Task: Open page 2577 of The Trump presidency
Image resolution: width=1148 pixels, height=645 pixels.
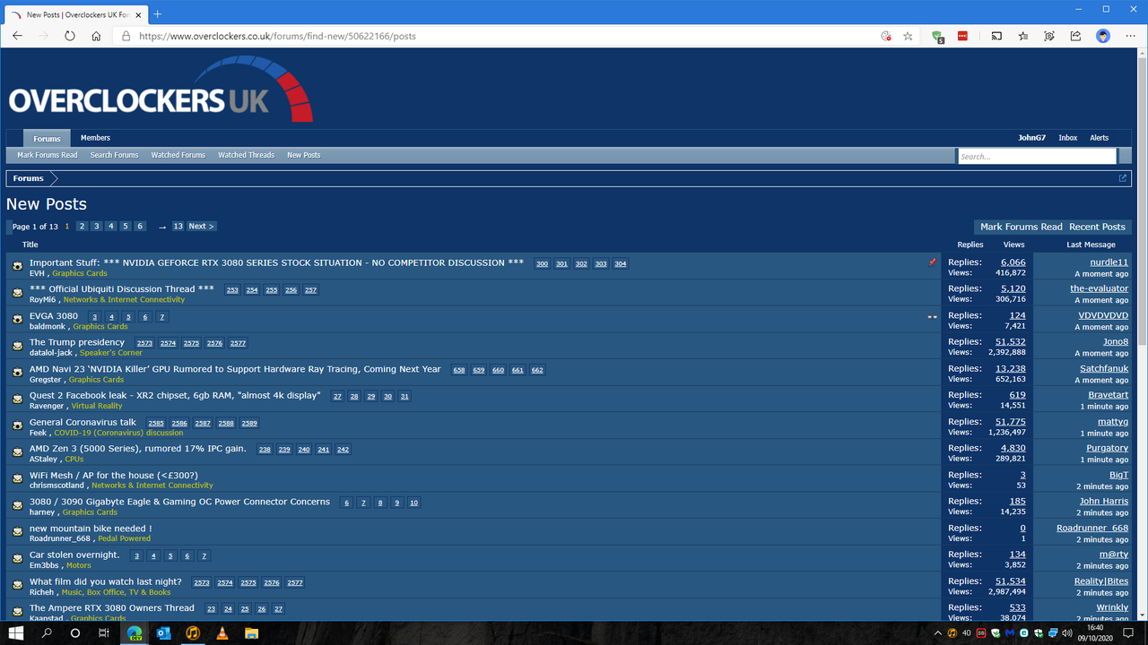Action: [x=238, y=343]
